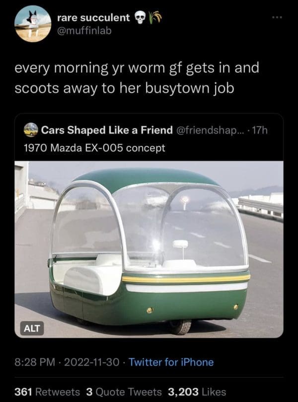Click the rare succulent display name
This screenshot has height=402, width=298.
tap(93, 18)
